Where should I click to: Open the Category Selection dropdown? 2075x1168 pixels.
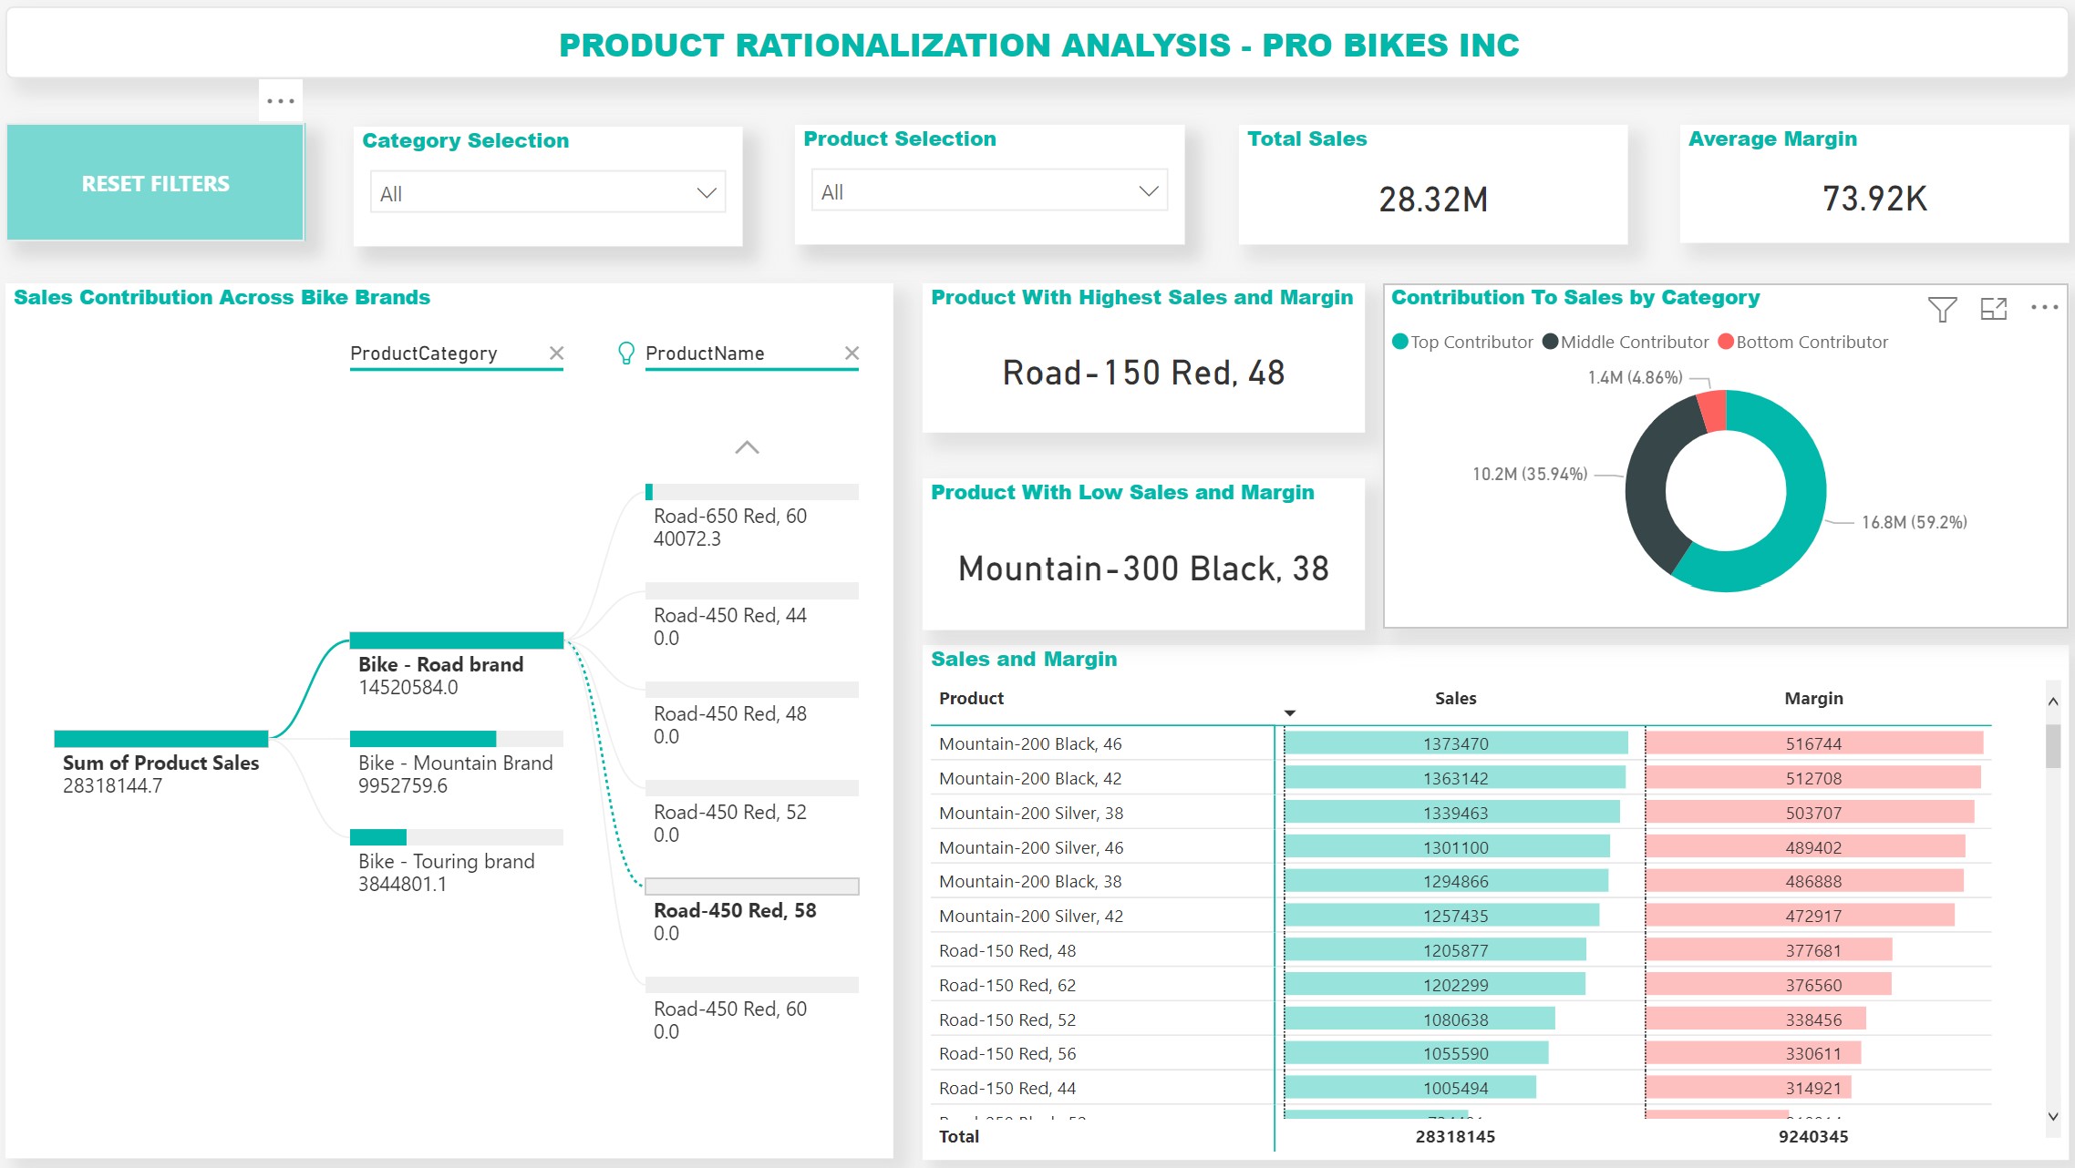[x=548, y=192]
